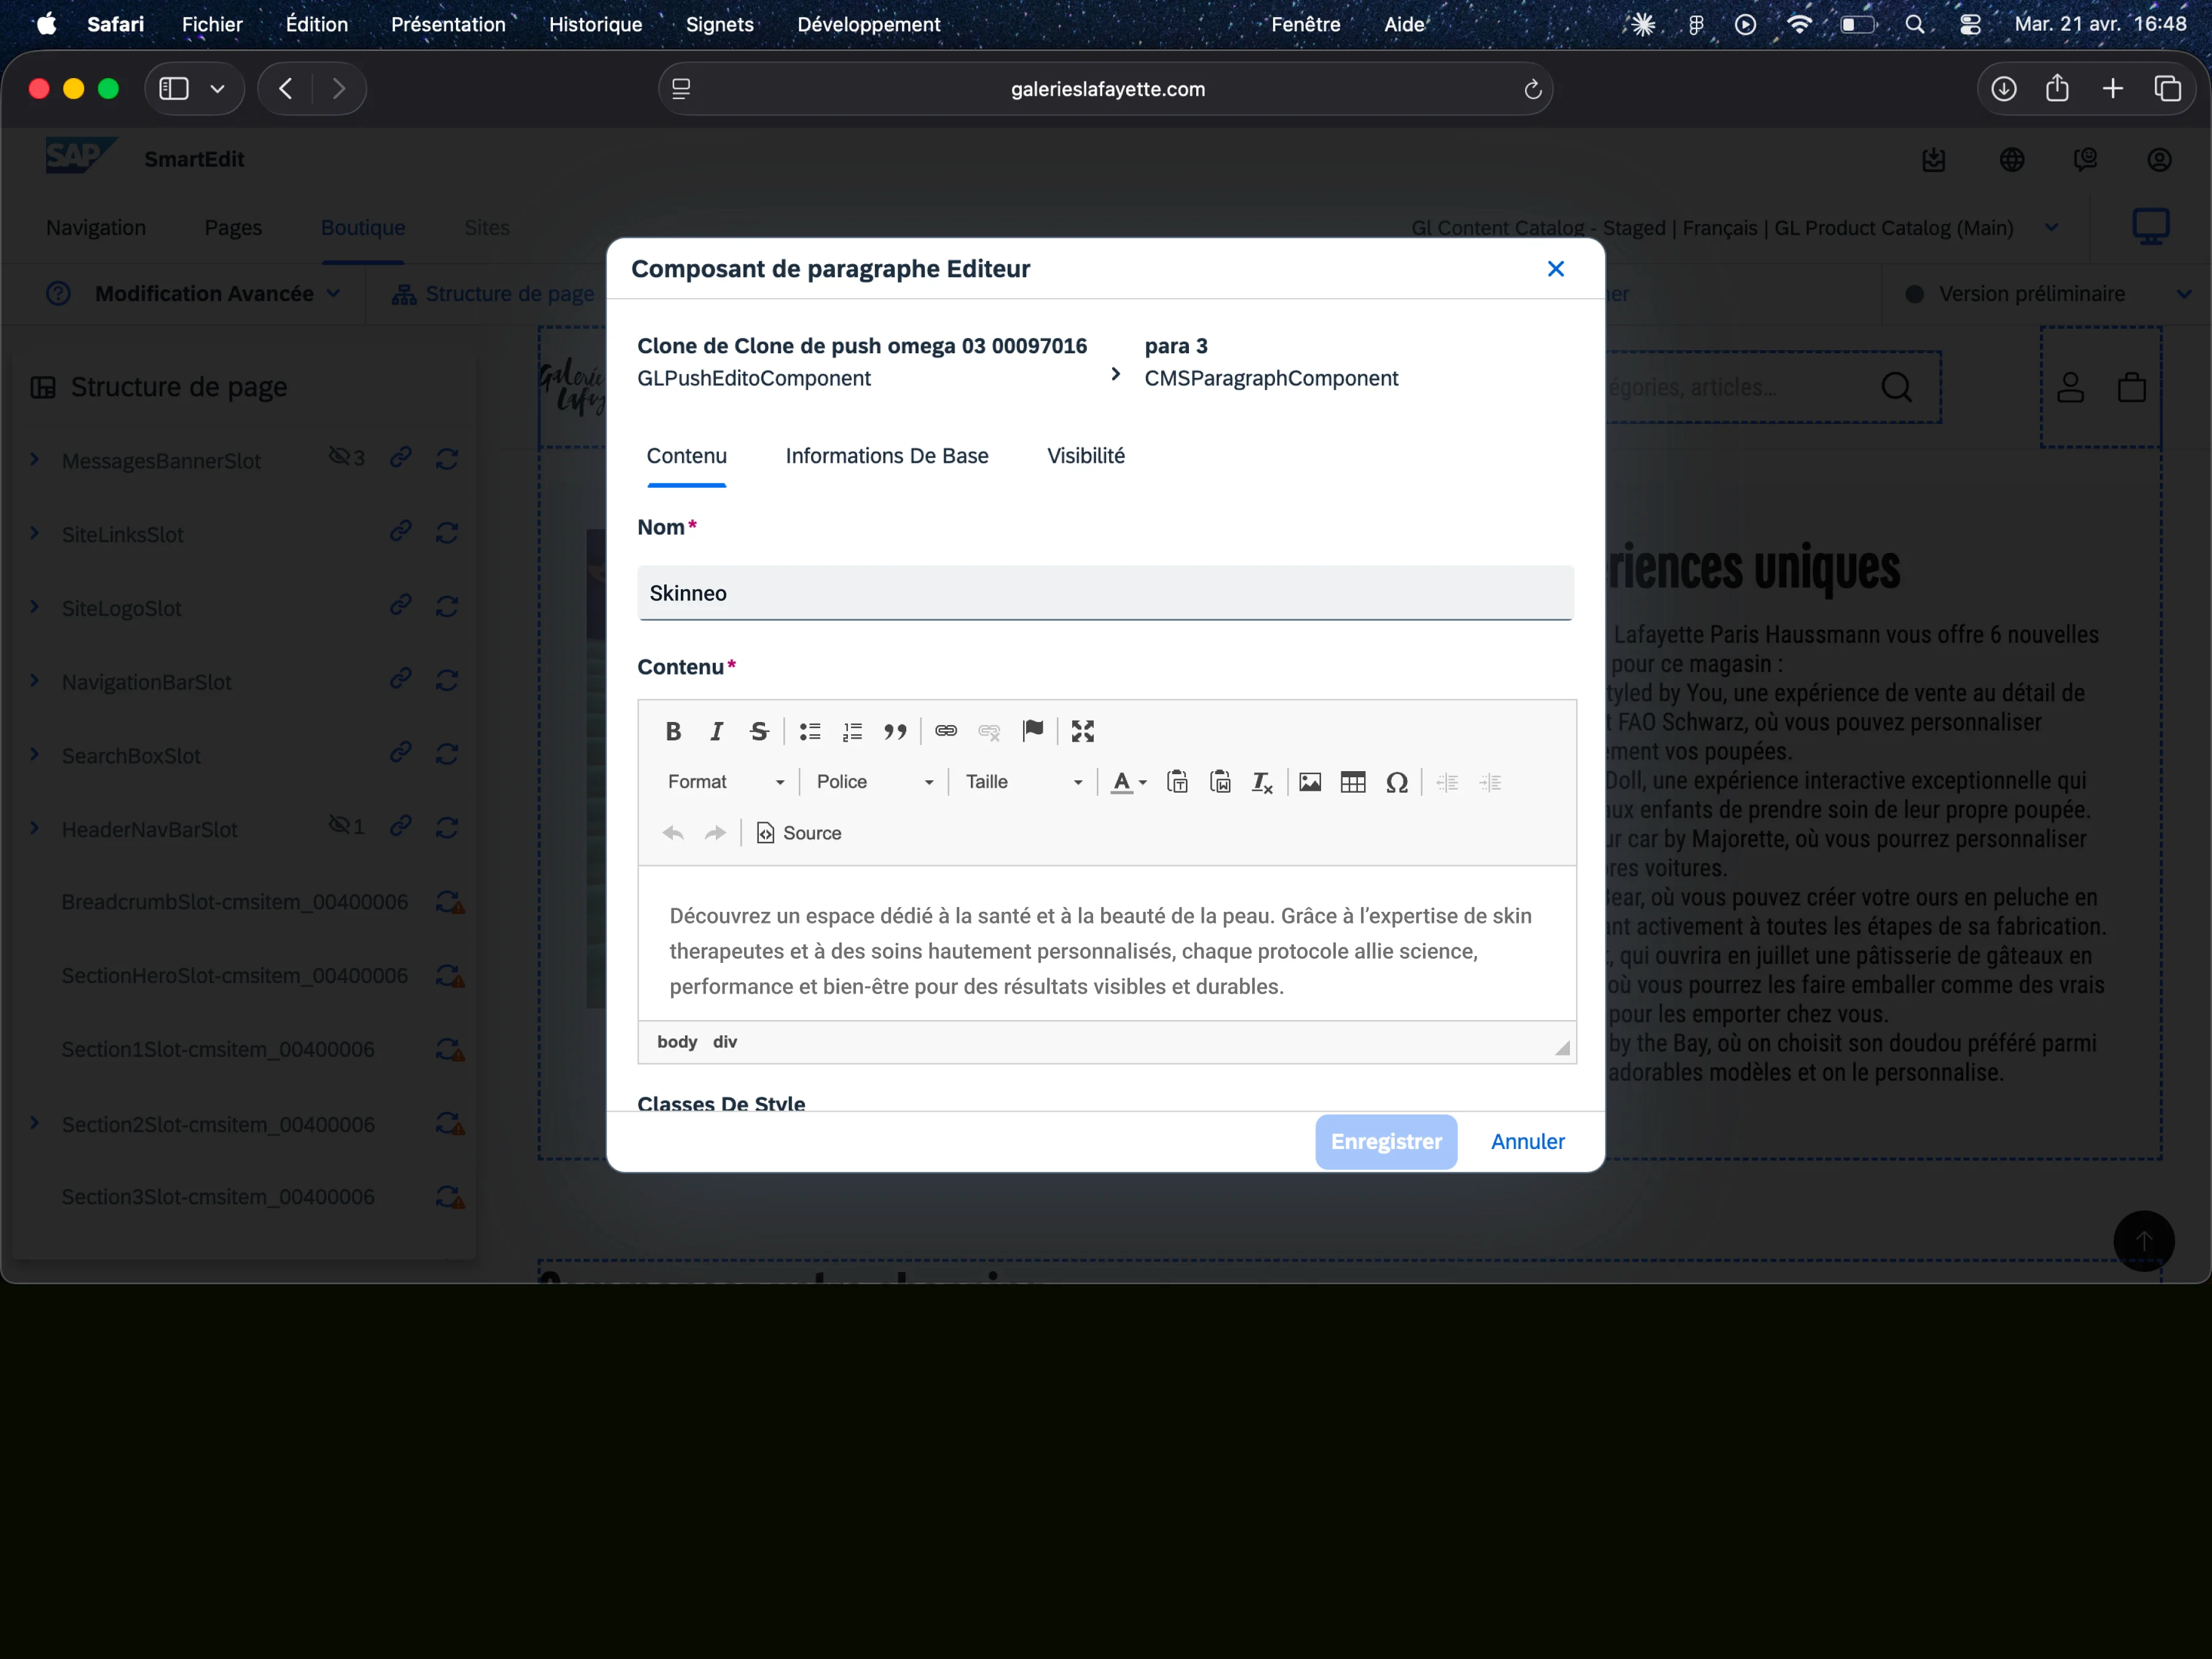Decrease indent in the editor
The image size is (2212, 1659).
click(1447, 783)
